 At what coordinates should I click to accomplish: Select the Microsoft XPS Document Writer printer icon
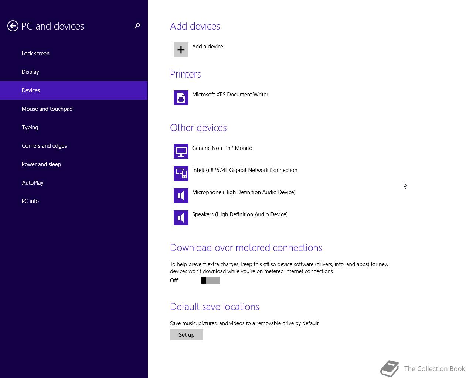181,98
